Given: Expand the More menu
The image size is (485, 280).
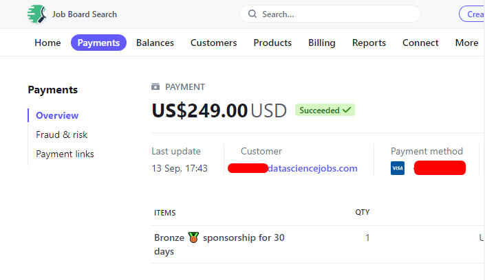Looking at the screenshot, I should tap(466, 43).
